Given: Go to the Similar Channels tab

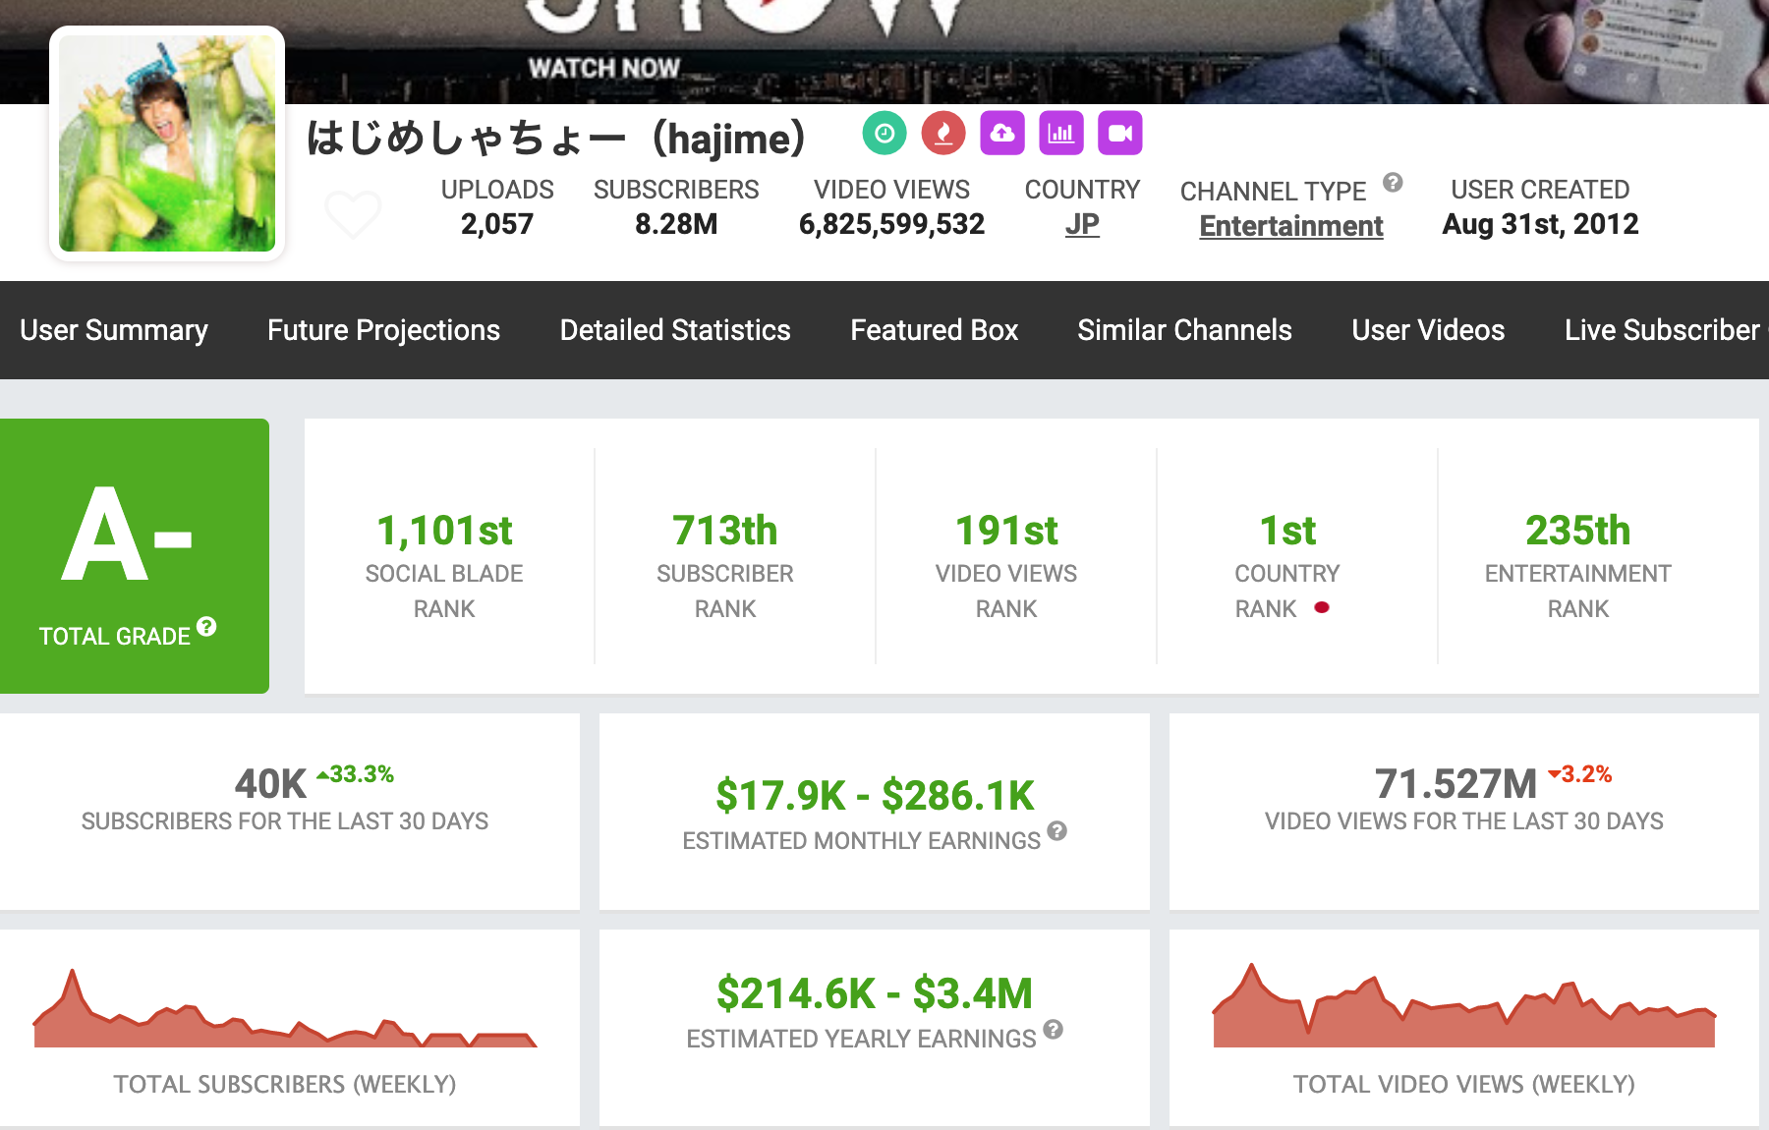Looking at the screenshot, I should tap(1184, 330).
